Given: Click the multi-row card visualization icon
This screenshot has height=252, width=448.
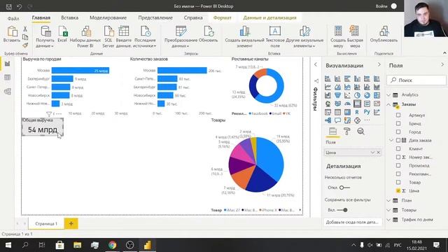Looking at the screenshot, I should coord(367,104).
